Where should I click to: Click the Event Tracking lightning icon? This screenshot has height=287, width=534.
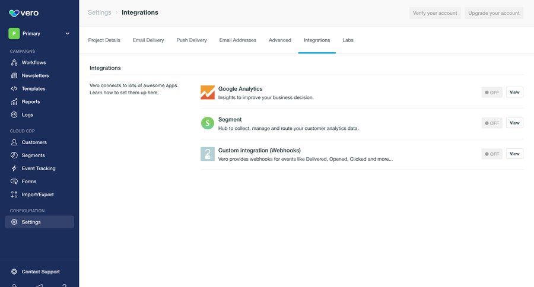coord(14,168)
